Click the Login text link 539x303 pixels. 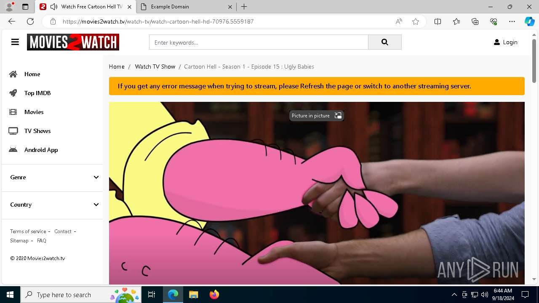click(x=510, y=42)
